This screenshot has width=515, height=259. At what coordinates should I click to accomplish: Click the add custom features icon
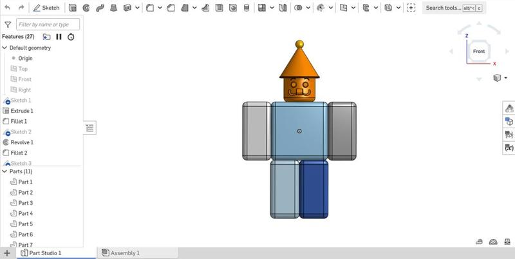click(411, 8)
